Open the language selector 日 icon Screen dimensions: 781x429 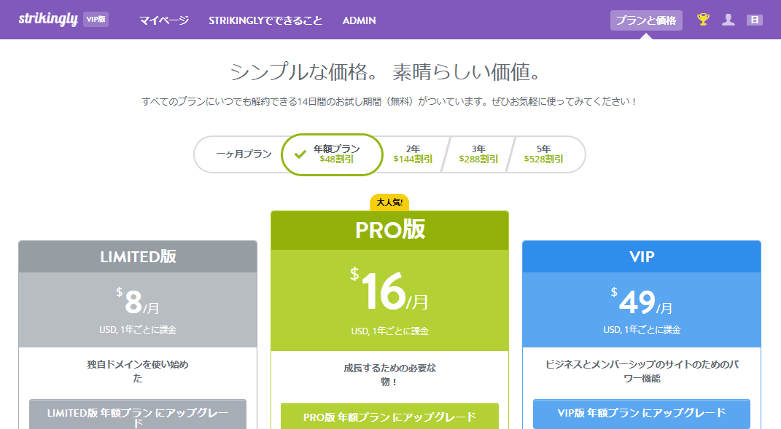tap(754, 20)
